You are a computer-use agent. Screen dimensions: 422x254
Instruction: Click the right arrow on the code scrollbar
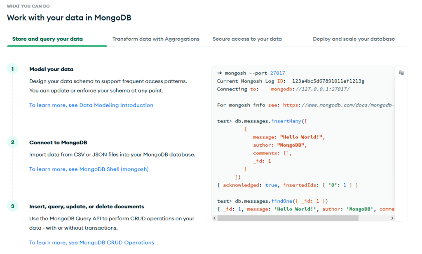392,218
